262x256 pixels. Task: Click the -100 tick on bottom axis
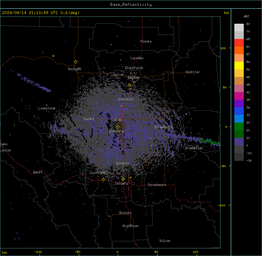[38, 252]
